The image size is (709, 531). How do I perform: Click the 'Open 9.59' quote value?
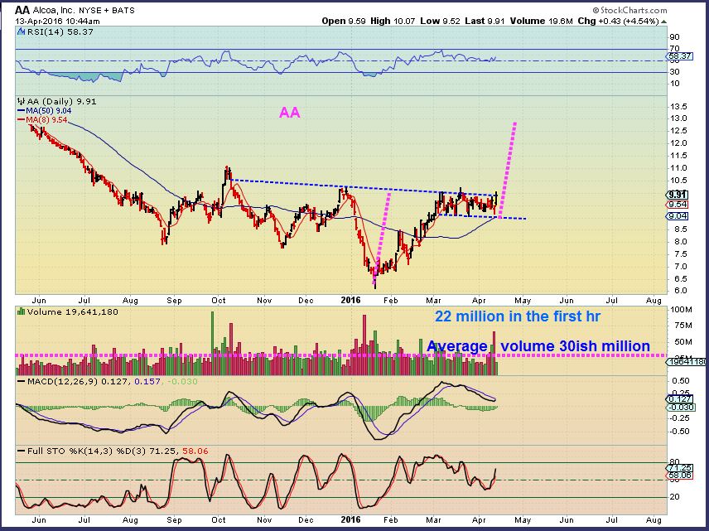click(344, 22)
